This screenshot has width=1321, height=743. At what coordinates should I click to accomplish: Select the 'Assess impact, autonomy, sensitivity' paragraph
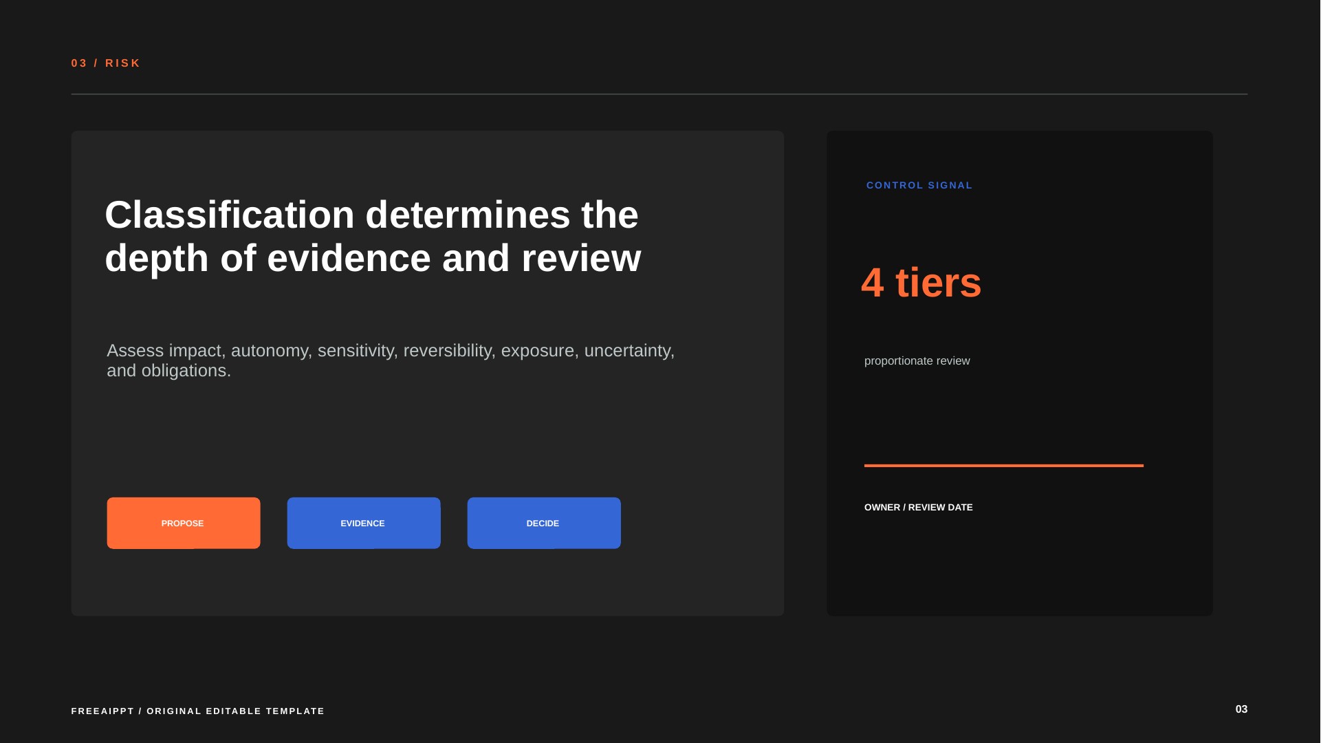[x=391, y=360]
